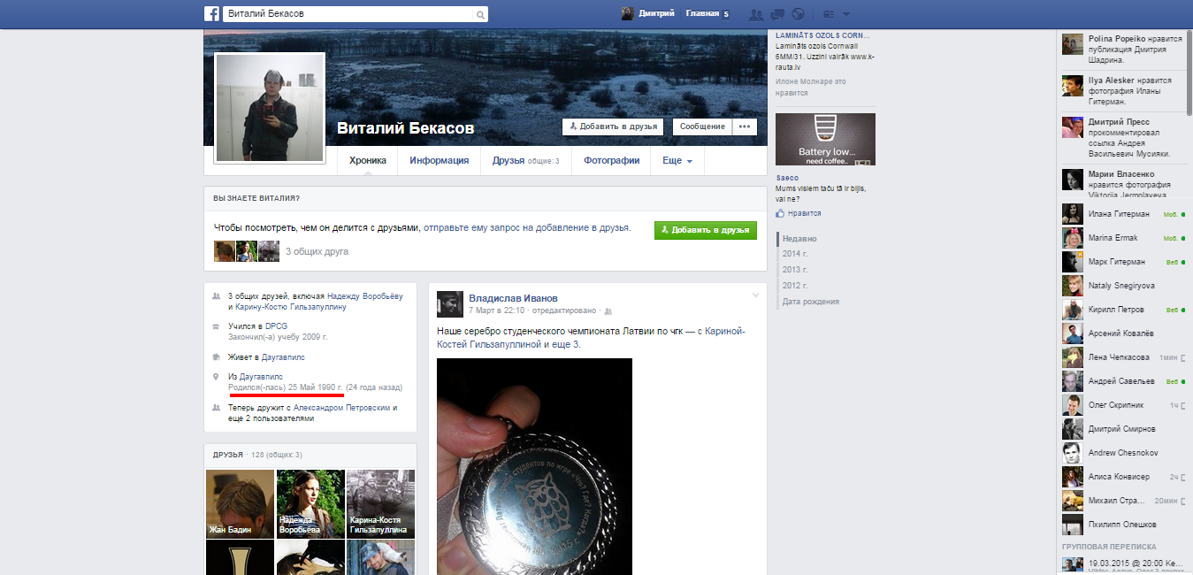Open chat with Дмитрий Смирнов
This screenshot has height=575, width=1193.
coord(1124,429)
